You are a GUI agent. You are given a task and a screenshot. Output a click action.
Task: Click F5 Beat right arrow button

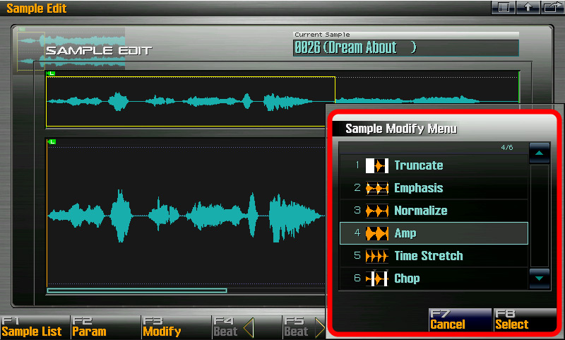(304, 327)
